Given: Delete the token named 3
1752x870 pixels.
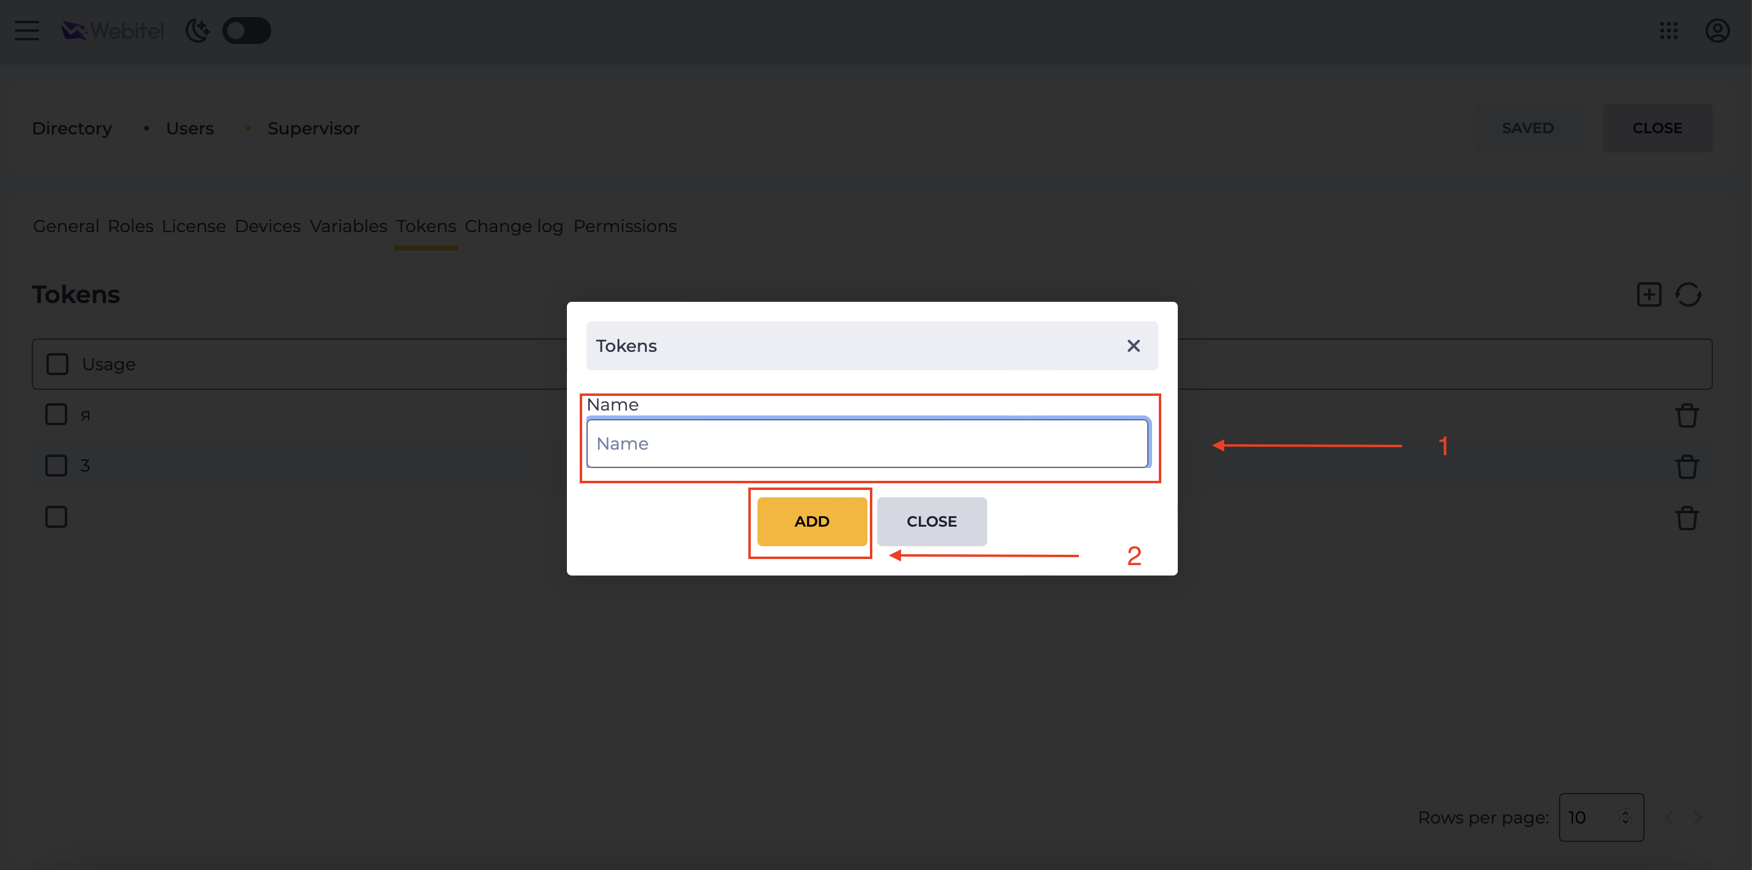Looking at the screenshot, I should pyautogui.click(x=1687, y=467).
